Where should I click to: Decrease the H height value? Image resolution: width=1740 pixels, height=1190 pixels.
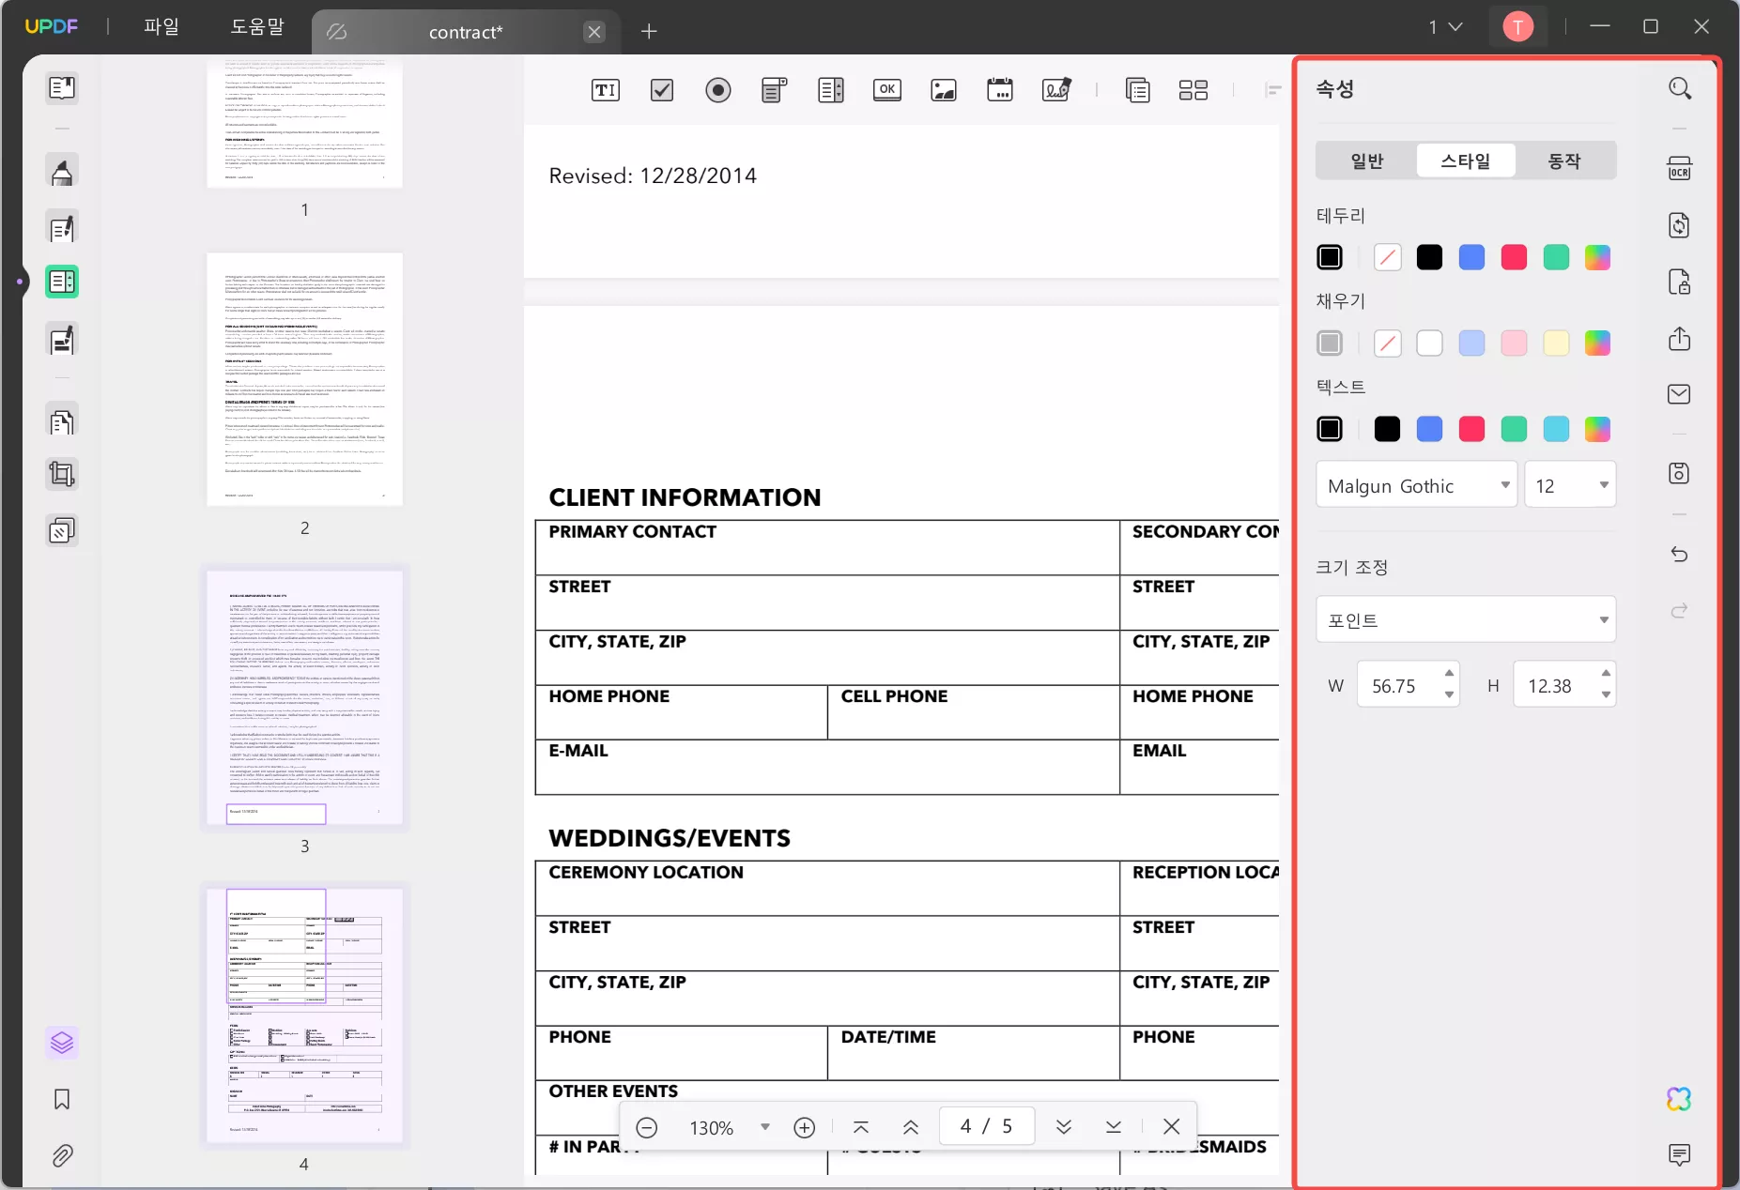point(1606,695)
